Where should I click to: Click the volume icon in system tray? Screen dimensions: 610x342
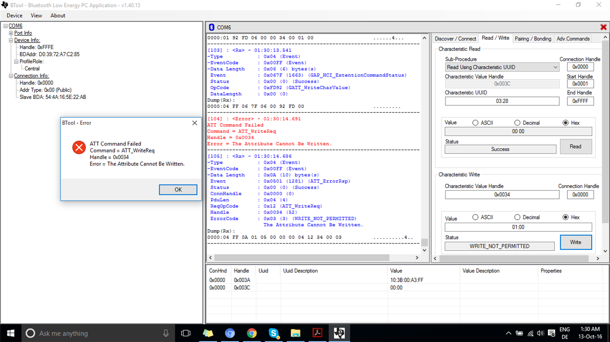click(540, 333)
